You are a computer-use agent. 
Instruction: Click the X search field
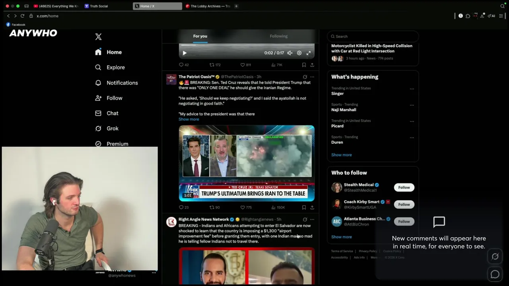(x=373, y=37)
